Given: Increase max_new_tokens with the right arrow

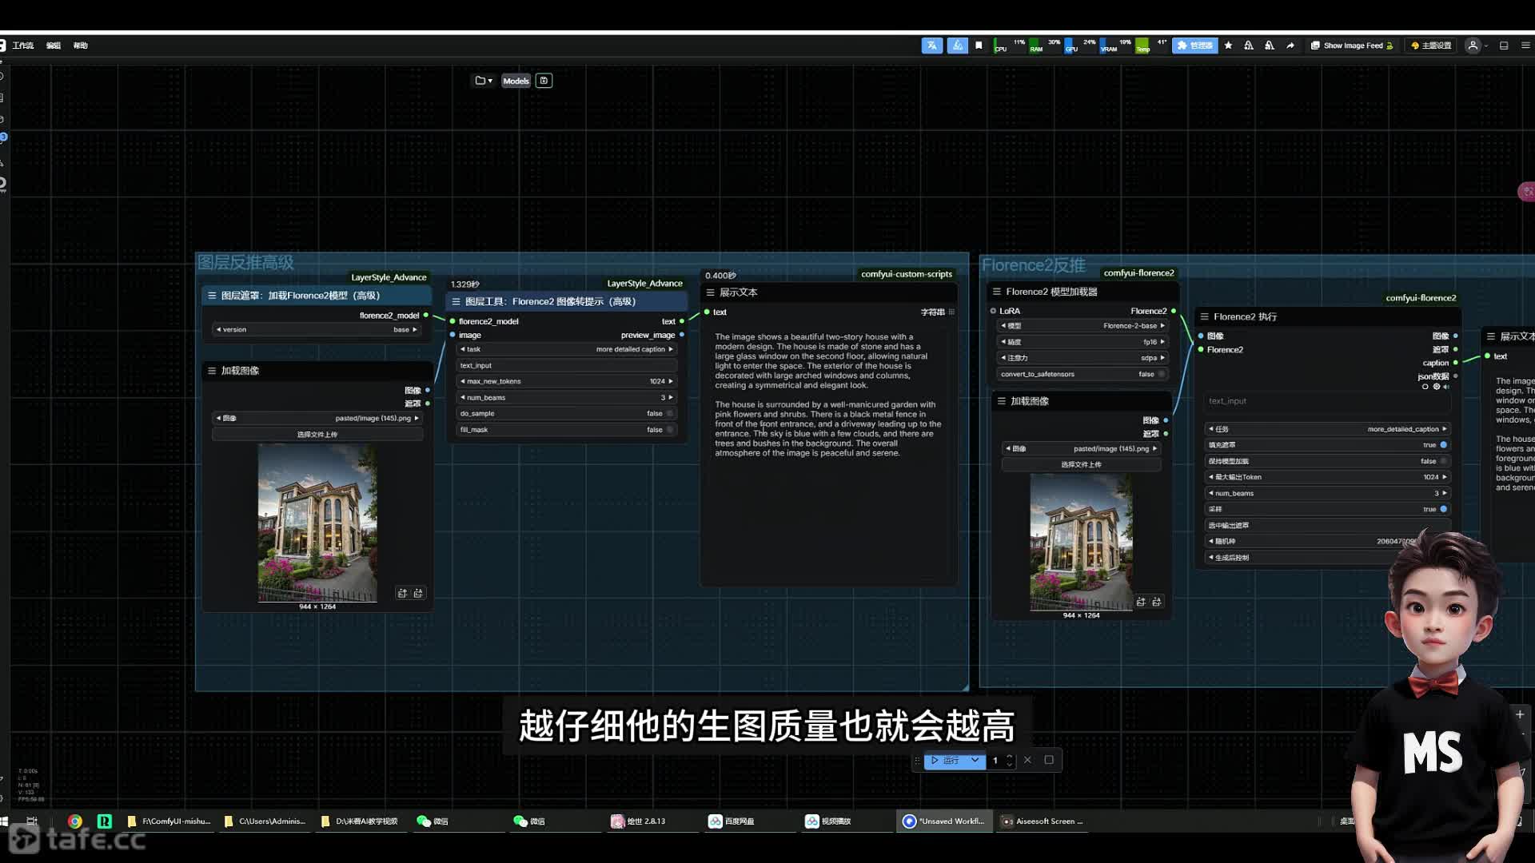Looking at the screenshot, I should (671, 381).
